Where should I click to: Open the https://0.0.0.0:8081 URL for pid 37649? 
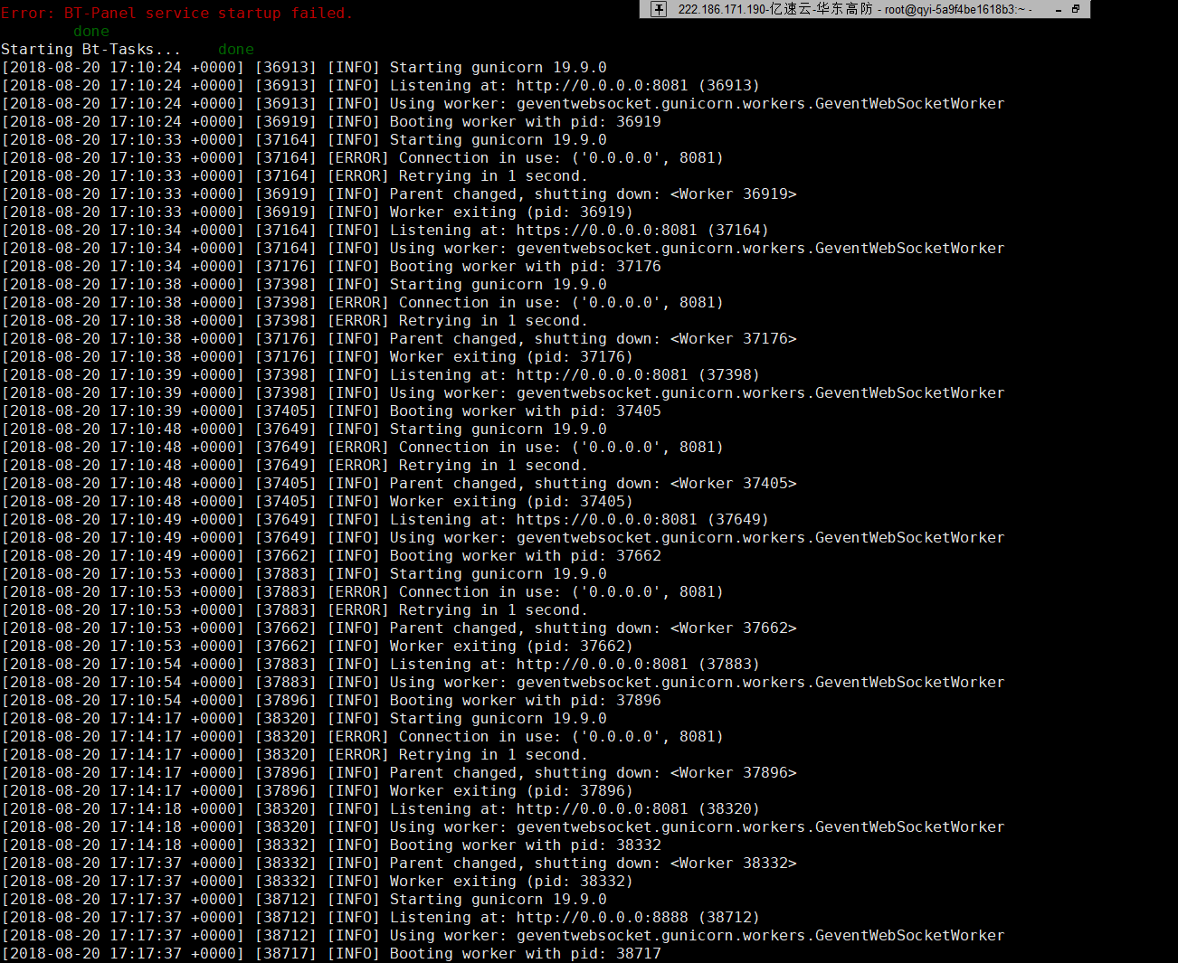point(607,519)
